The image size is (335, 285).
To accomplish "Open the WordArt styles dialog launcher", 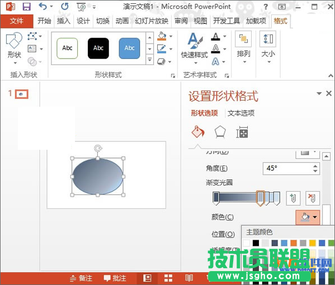I will point(227,75).
